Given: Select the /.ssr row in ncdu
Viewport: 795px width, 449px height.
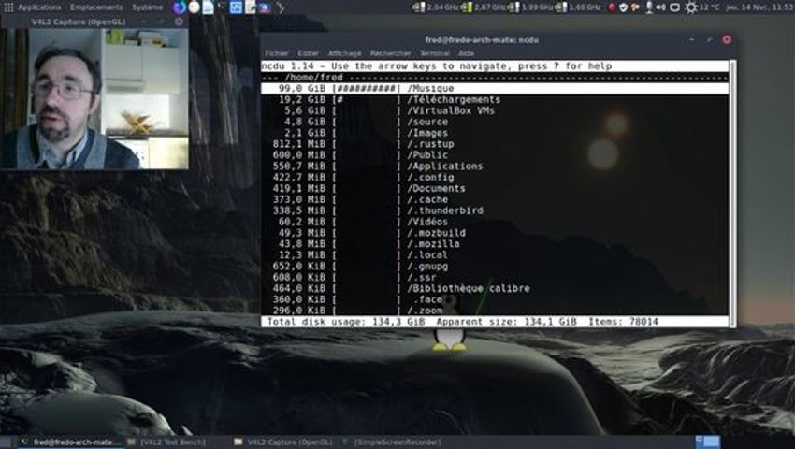Looking at the screenshot, I should click(495, 277).
